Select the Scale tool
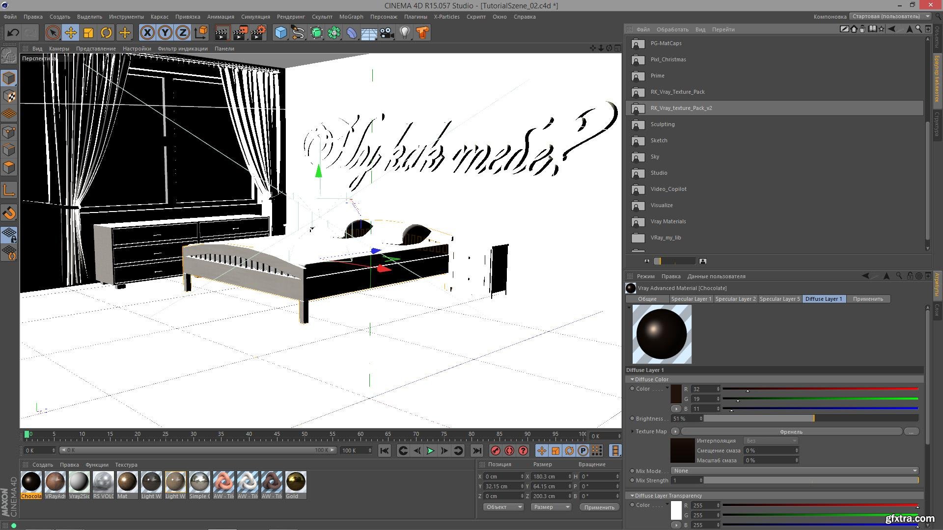The image size is (943, 530). coord(88,33)
